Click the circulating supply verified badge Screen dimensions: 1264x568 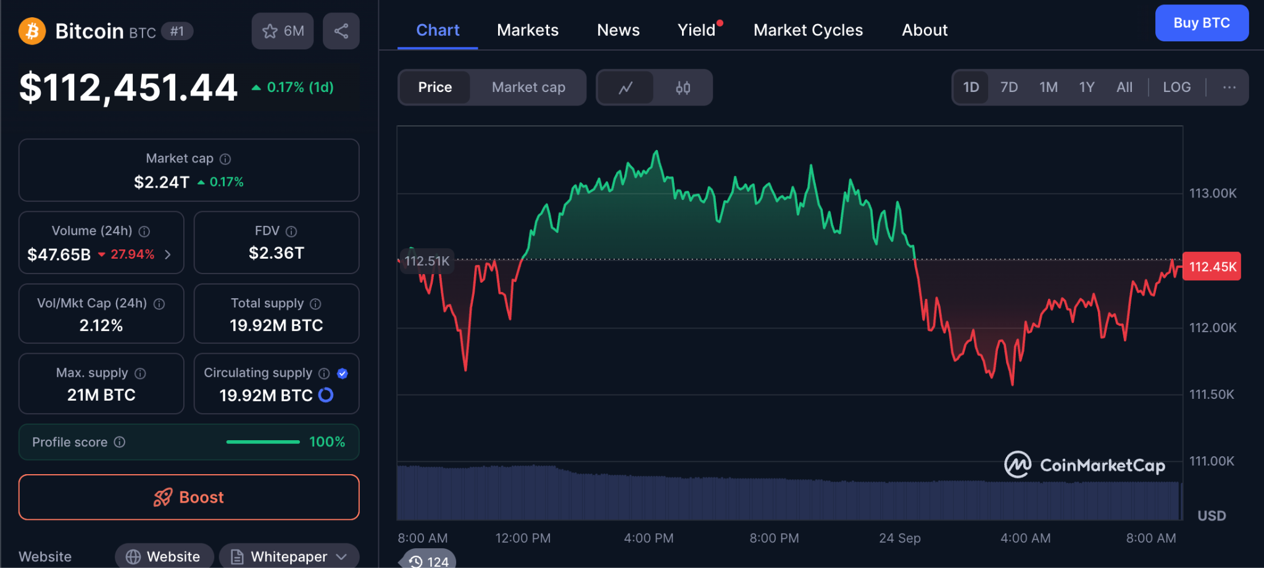pyautogui.click(x=343, y=374)
